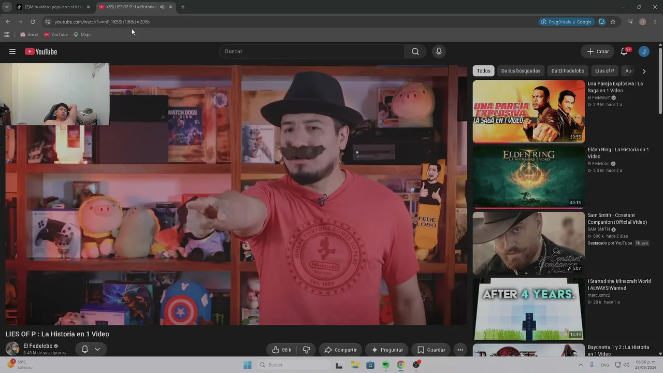Open the Chrome profile avatar

point(642,22)
